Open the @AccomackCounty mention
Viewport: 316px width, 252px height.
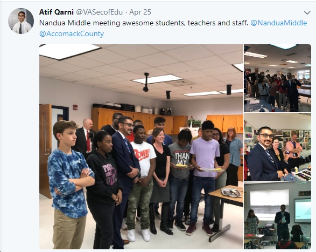[72, 33]
